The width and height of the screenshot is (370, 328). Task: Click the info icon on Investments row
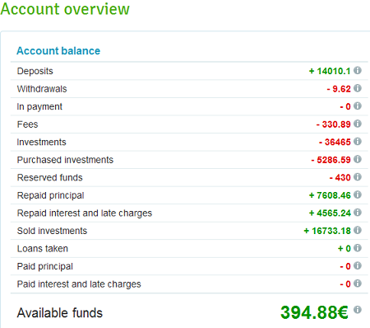(x=358, y=142)
